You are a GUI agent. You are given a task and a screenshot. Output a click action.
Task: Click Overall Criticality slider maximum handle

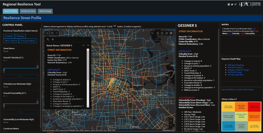[38, 66]
